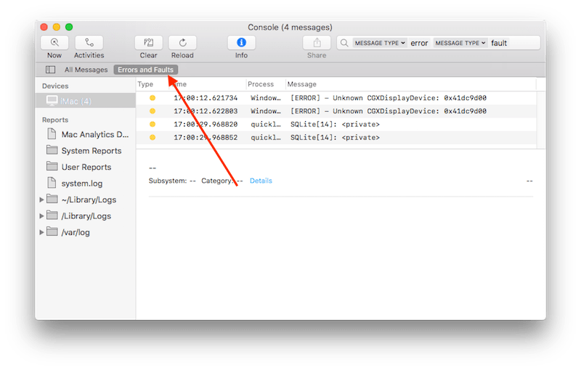This screenshot has width=581, height=370.
Task: Expand the /var/log disclosure triangle
Action: (x=41, y=232)
